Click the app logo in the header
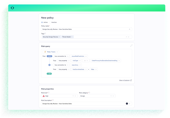 coord(12,8)
